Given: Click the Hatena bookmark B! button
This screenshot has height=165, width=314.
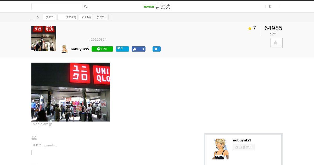Looking at the screenshot, I should [x=122, y=49].
